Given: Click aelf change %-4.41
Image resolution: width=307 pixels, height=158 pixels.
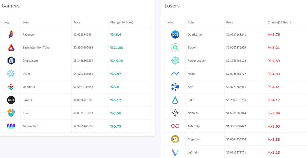Looking at the screenshot, I should click(x=274, y=87).
